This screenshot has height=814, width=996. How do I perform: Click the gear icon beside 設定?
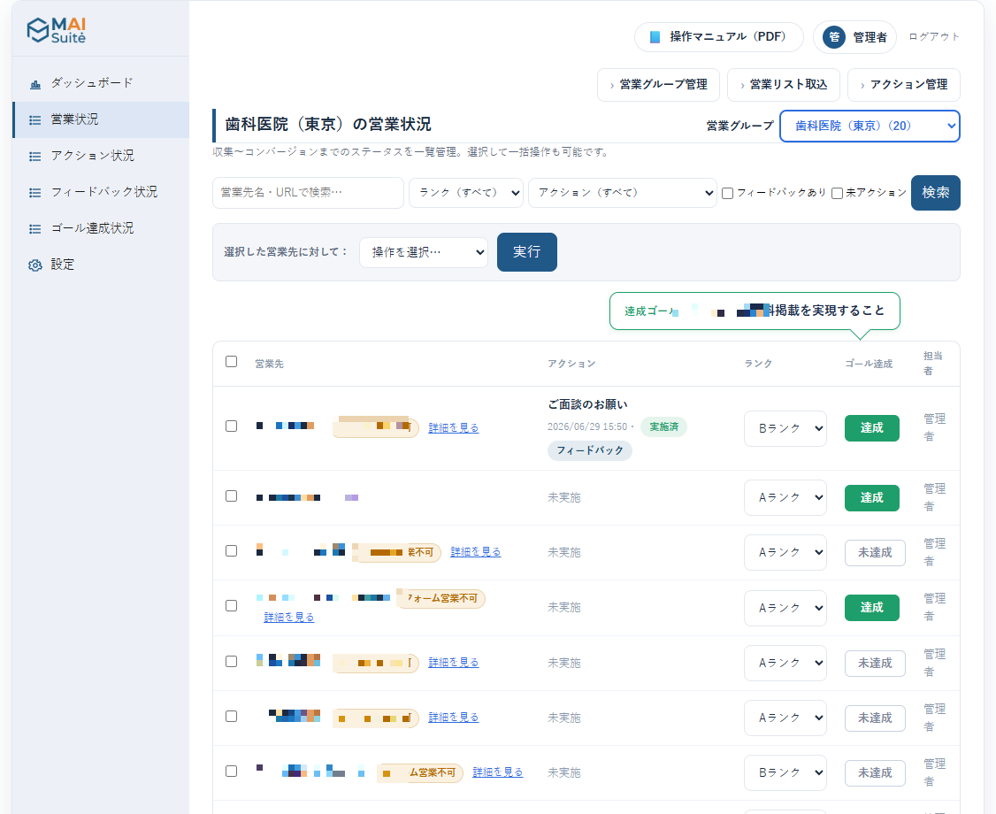click(34, 265)
